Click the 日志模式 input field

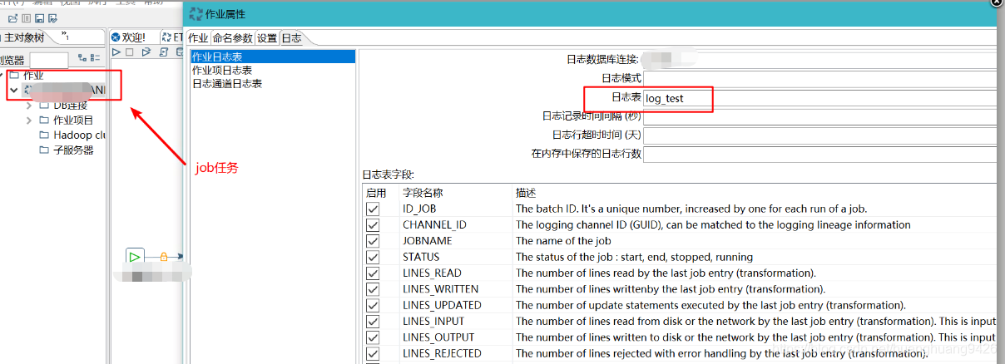coord(819,78)
